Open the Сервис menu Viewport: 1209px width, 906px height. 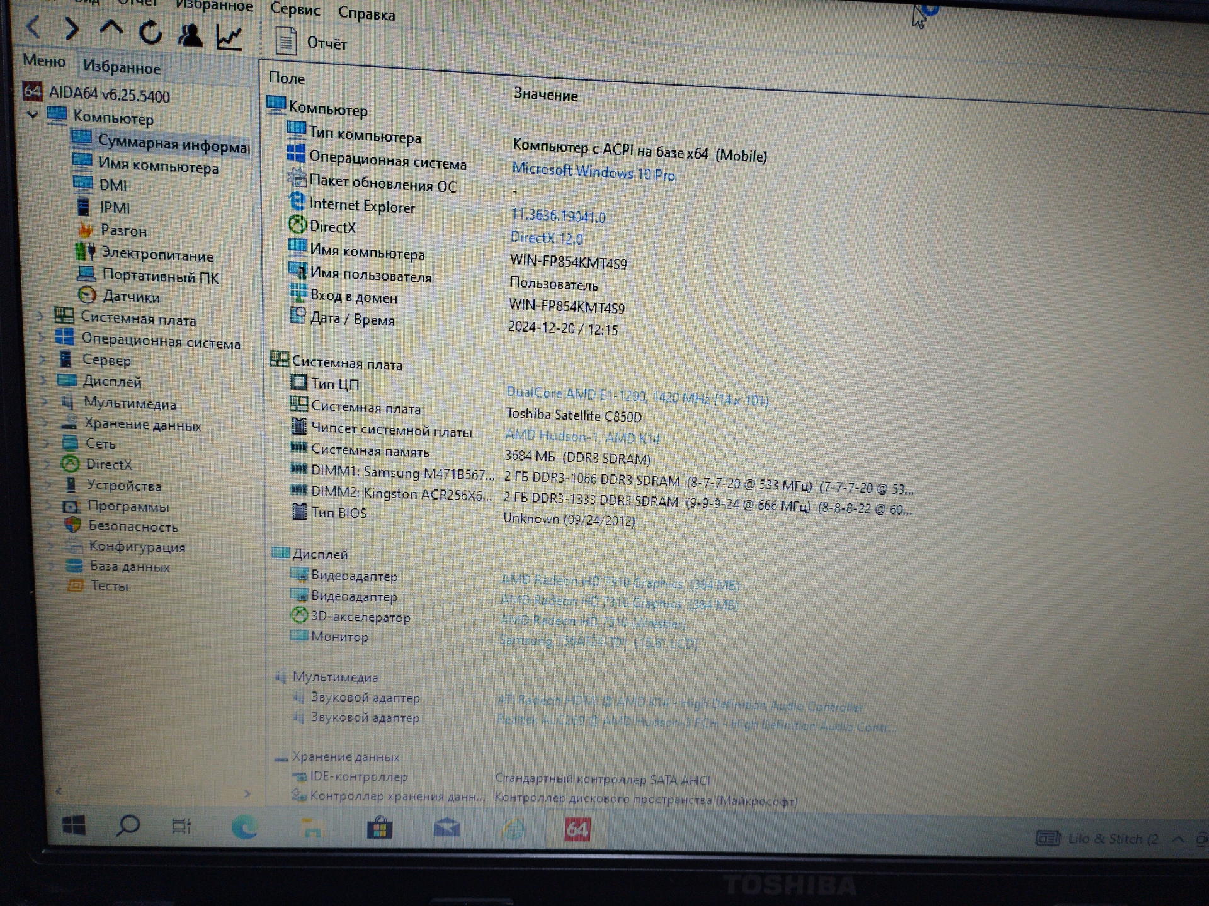tap(295, 9)
